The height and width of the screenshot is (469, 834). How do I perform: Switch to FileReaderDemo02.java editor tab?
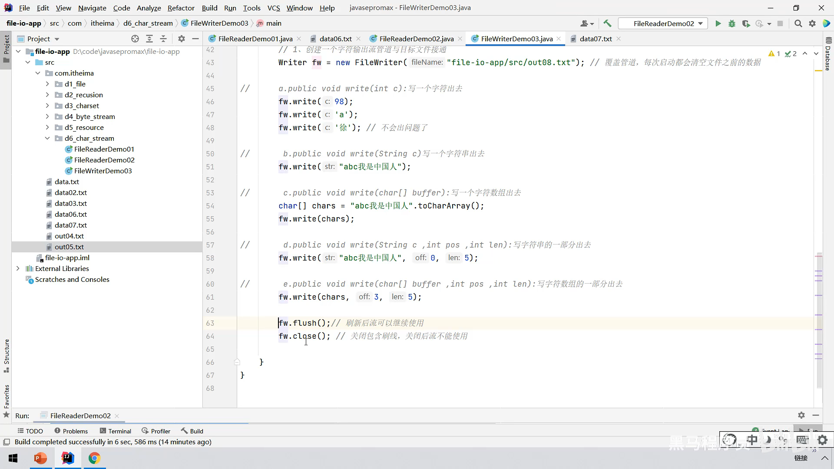click(x=416, y=39)
